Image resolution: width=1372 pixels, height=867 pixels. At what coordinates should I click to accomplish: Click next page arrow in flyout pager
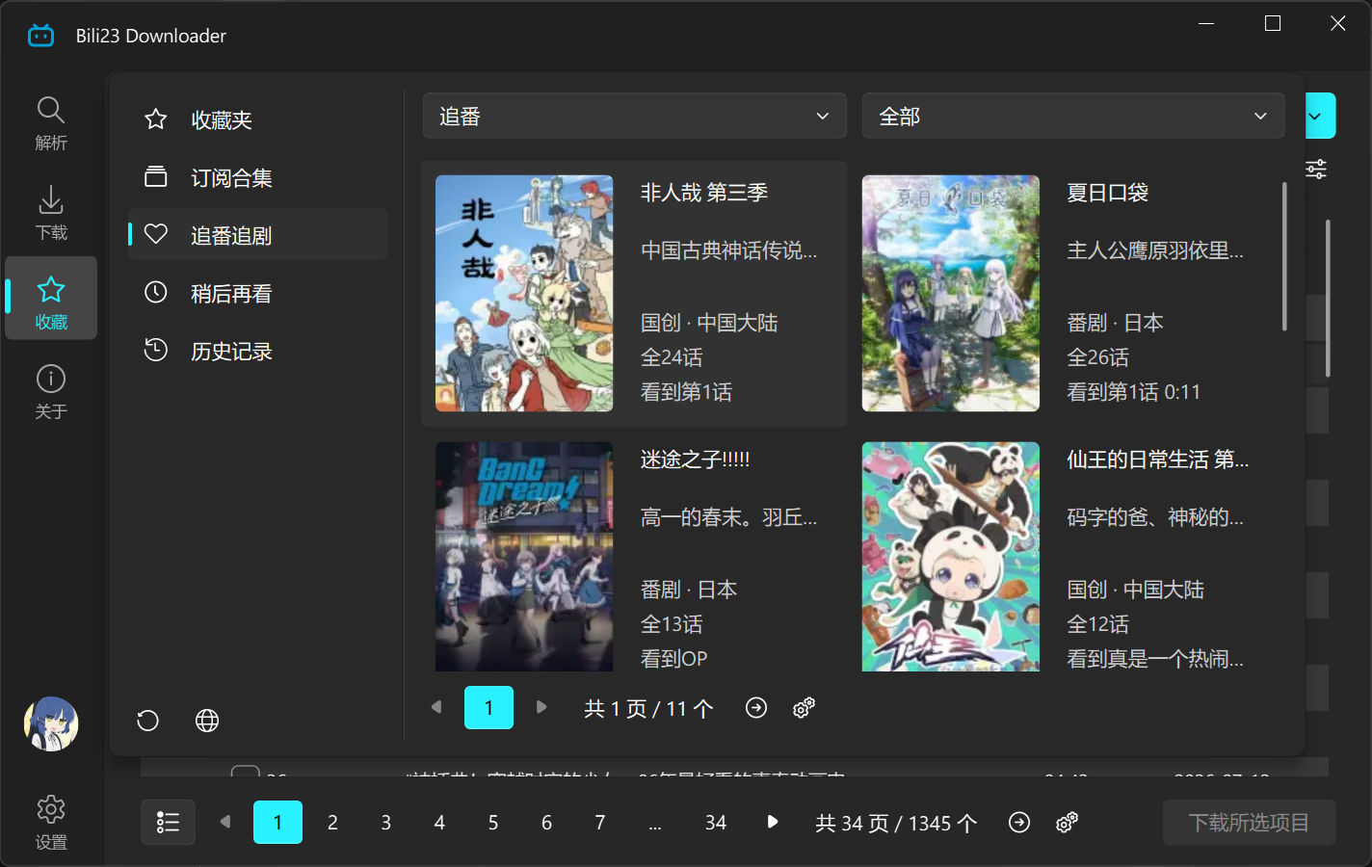coord(541,707)
